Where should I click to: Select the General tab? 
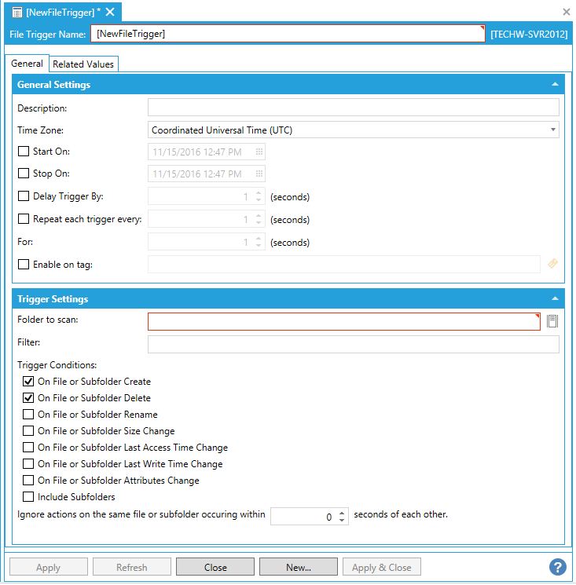(27, 64)
